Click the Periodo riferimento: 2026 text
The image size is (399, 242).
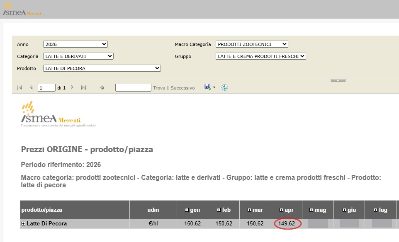[x=61, y=165]
